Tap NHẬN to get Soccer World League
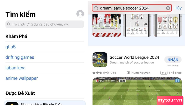185x107 pixels. pyautogui.click(x=173, y=60)
